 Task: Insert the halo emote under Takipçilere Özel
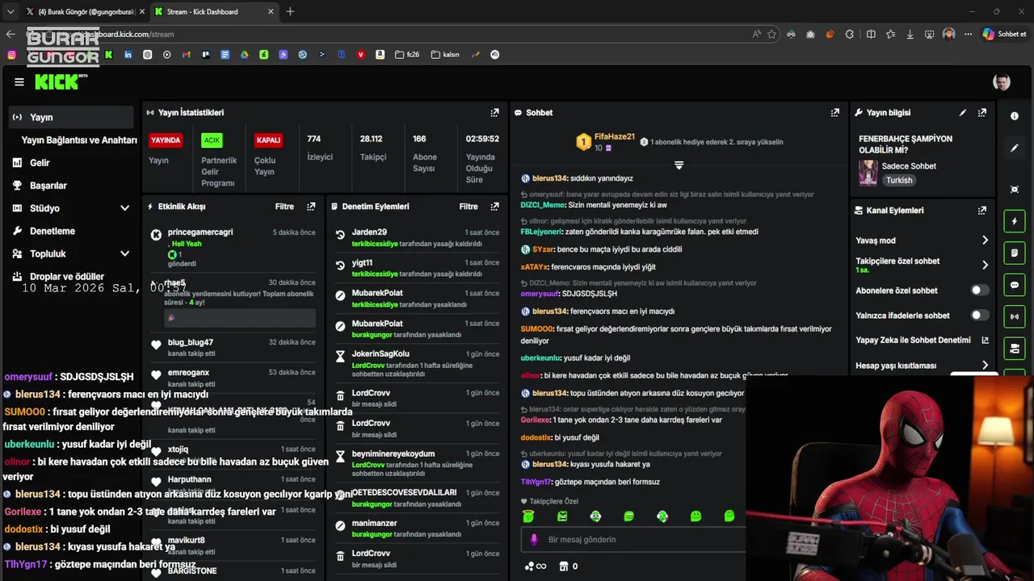point(528,516)
